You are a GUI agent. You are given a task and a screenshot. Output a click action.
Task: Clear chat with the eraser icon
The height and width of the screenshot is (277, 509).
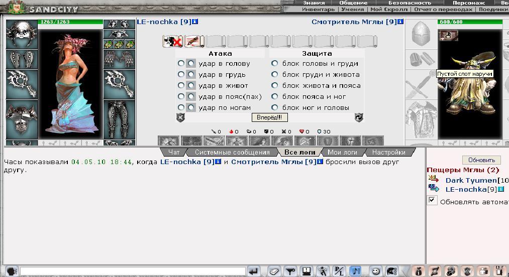(x=274, y=271)
